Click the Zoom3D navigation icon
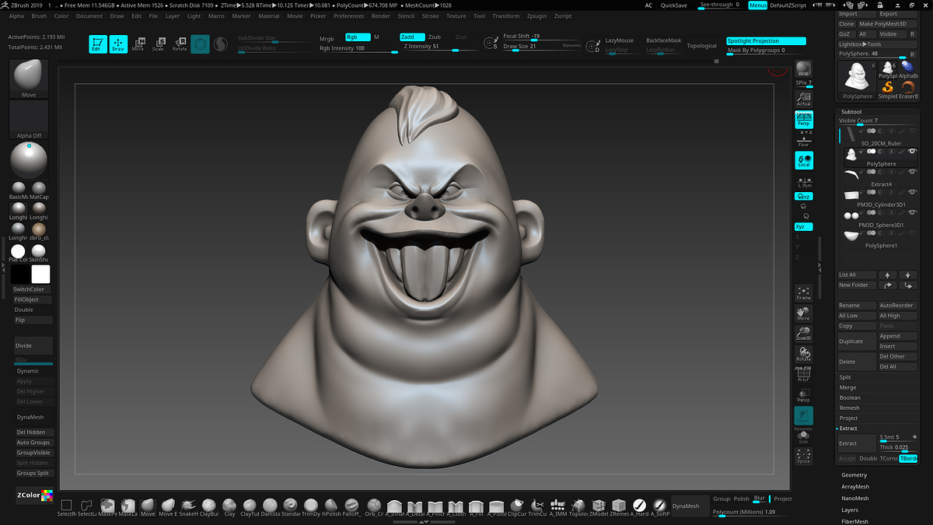933x525 pixels. pyautogui.click(x=804, y=334)
